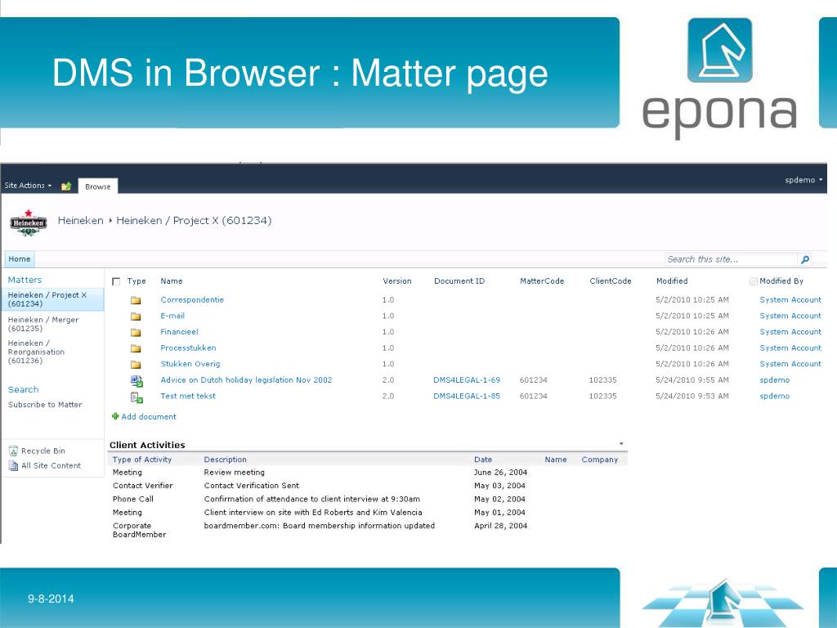This screenshot has height=628, width=837.
Task: Click the Heineken site logo
Action: (29, 222)
